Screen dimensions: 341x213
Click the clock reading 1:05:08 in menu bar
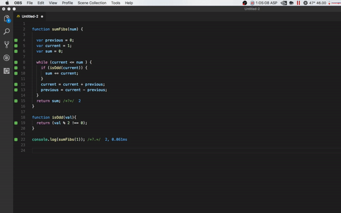(267, 3)
